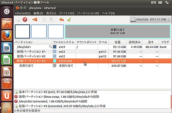Launch LibreOffice Writer from the dock
Image resolution: width=172 pixels, height=113 pixels.
(7, 48)
